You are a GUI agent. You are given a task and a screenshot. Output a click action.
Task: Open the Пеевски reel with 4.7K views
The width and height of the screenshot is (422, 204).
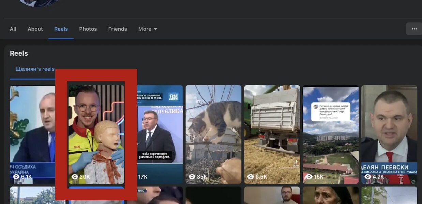click(389, 134)
